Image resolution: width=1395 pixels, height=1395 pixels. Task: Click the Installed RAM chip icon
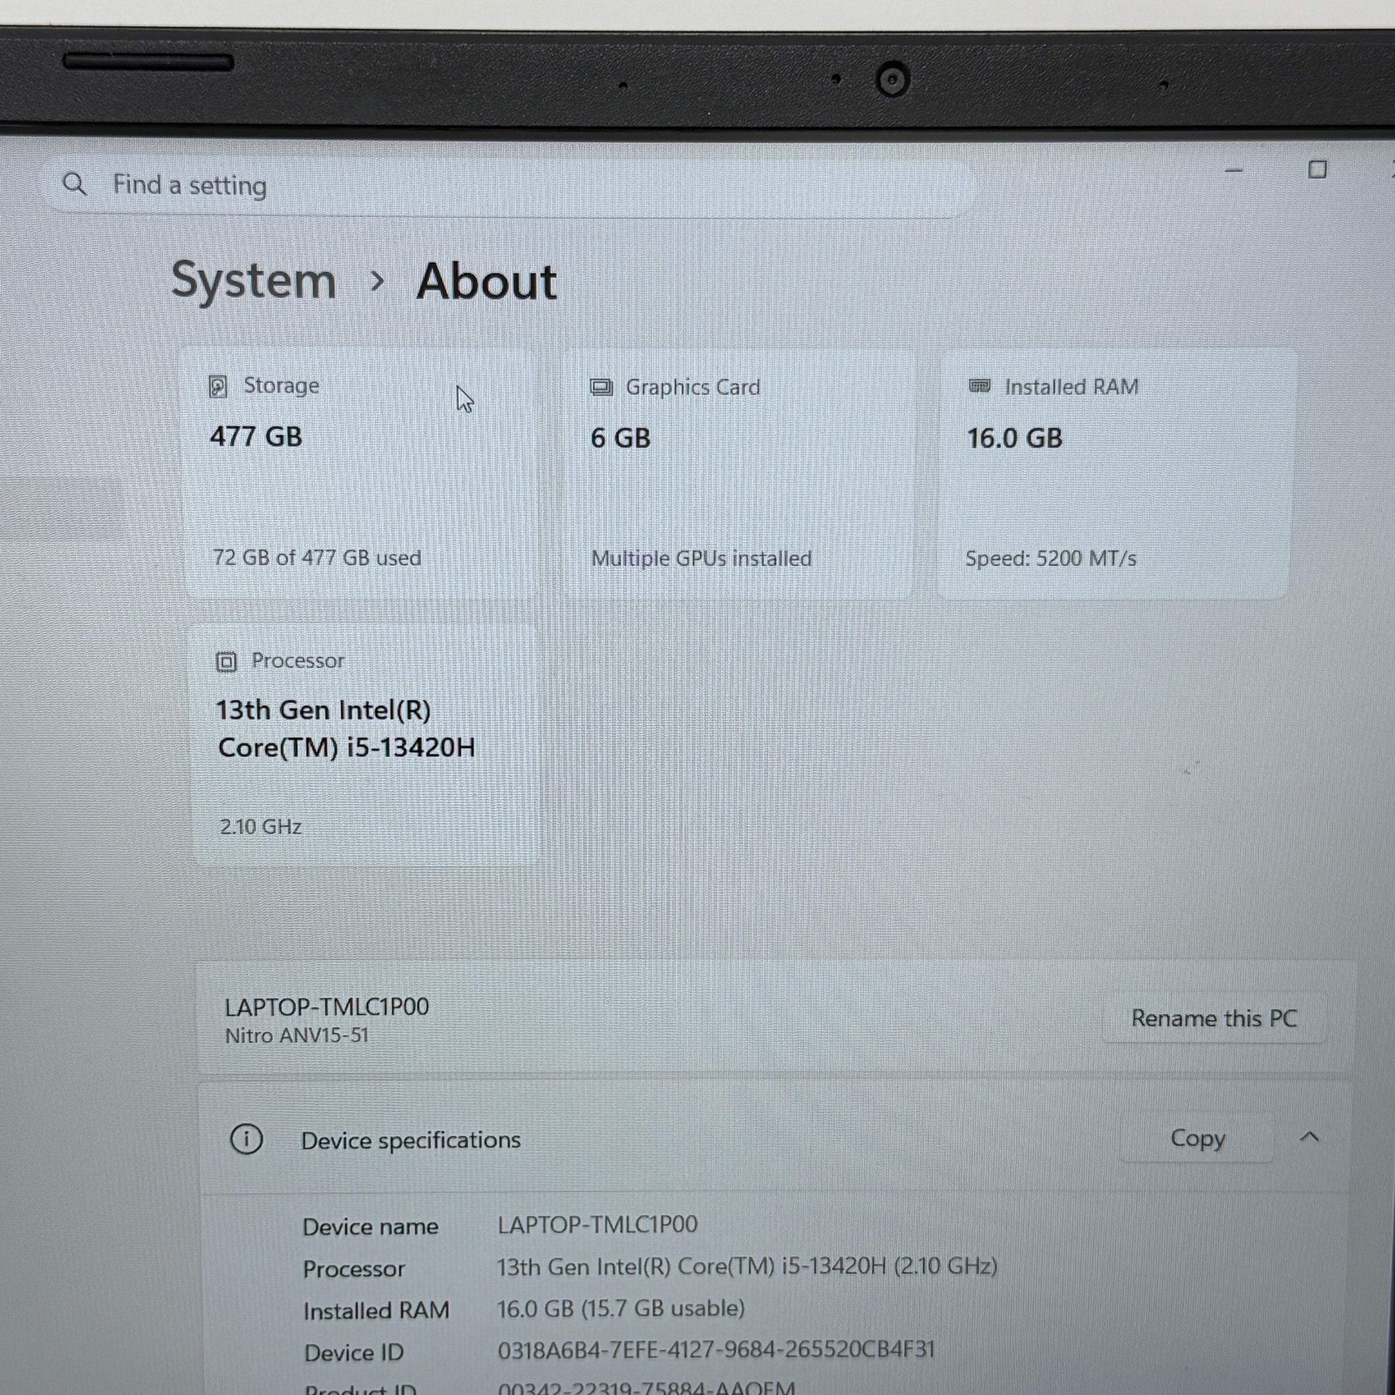point(980,386)
